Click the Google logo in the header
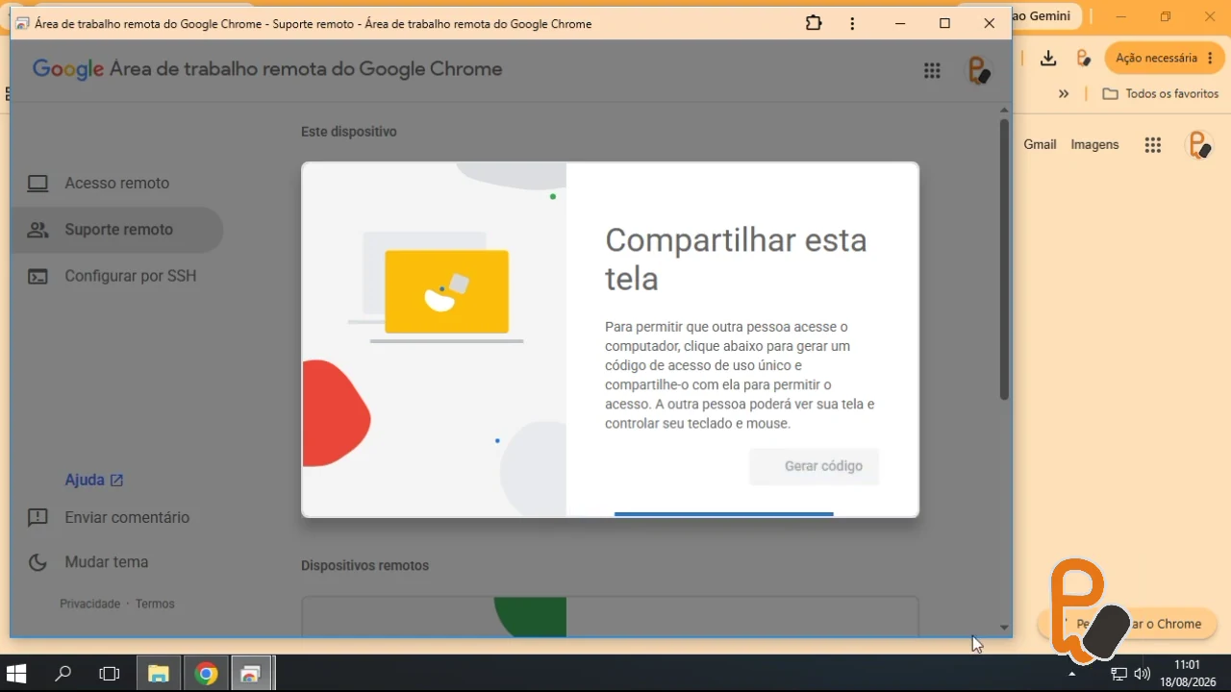The image size is (1231, 692). (68, 69)
